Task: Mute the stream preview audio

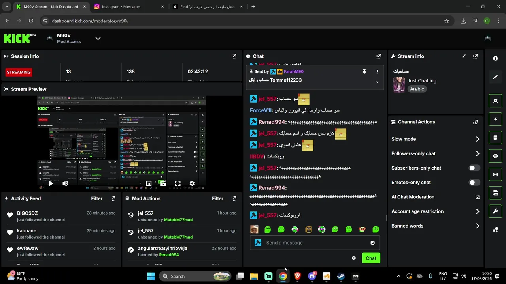Action: point(65,183)
